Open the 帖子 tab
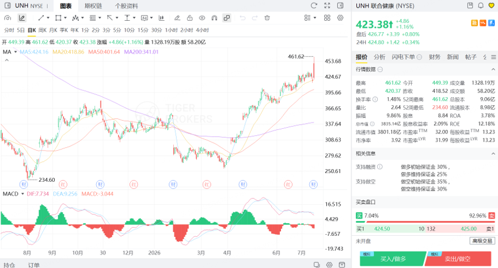This screenshot has width=498, height=268. click(471, 57)
